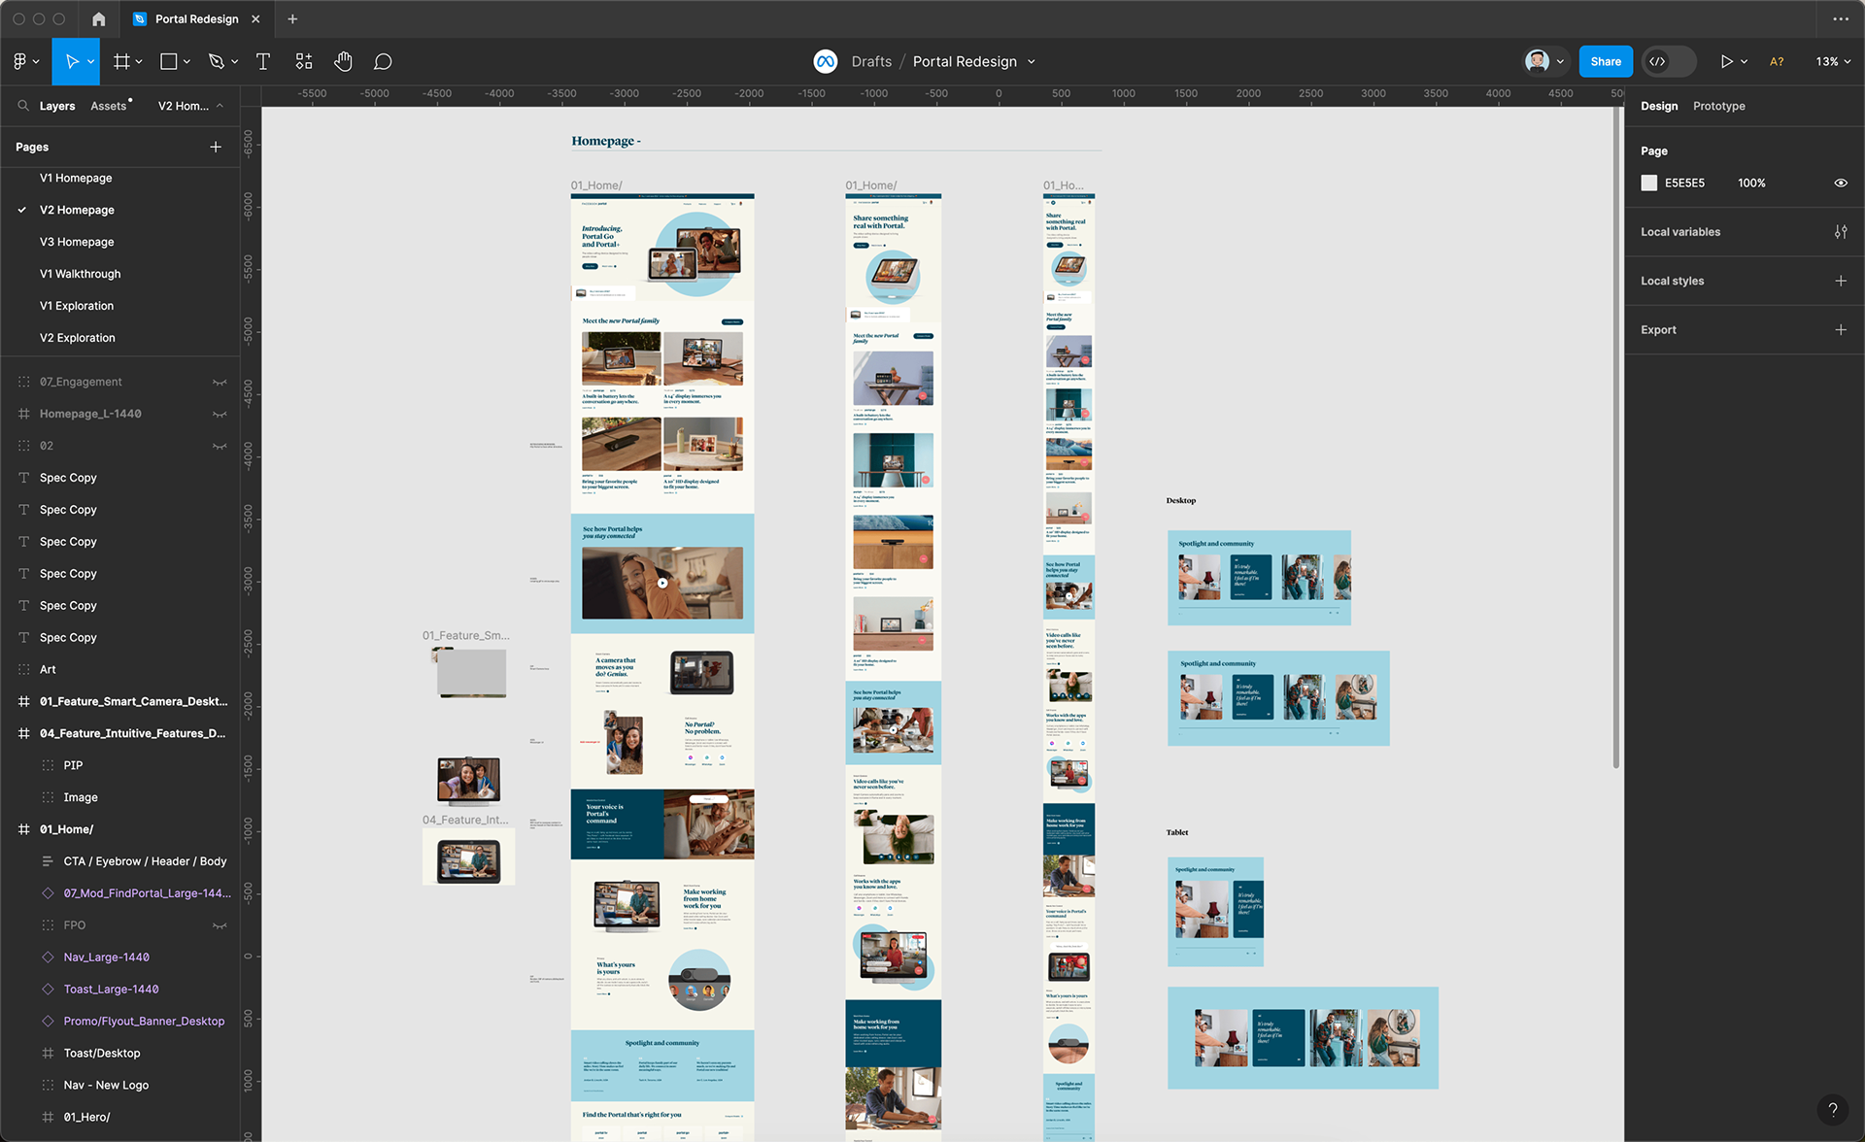Open the zoom level 13% dropdown
Screen dimensions: 1865x1142
(x=1833, y=61)
